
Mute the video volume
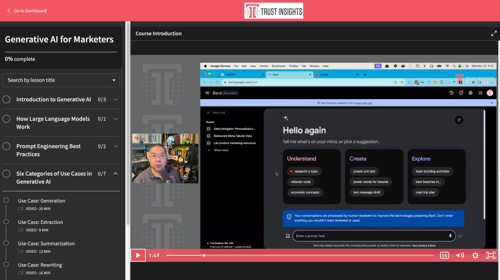pyautogui.click(x=460, y=255)
